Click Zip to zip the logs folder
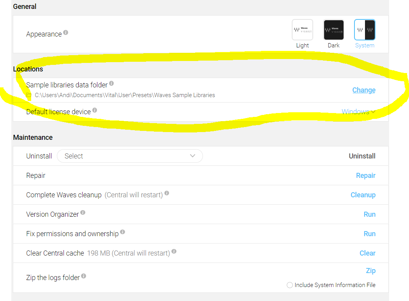Viewport: 409px width, 301px height. click(371, 271)
